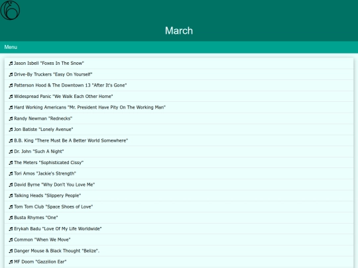Select David Byrne "Why Don't You Love Me"
This screenshot has width=358, height=268.
tap(179, 185)
